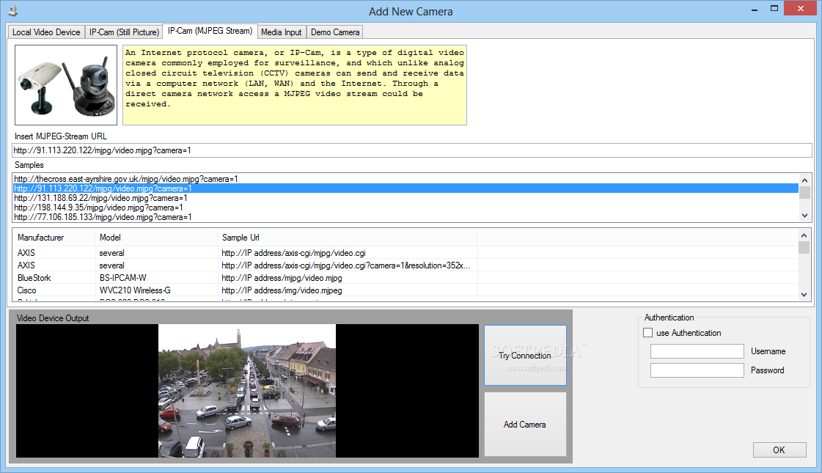This screenshot has height=473, width=822.
Task: Click the WVC210 Wireless-G model cell
Action: (135, 290)
